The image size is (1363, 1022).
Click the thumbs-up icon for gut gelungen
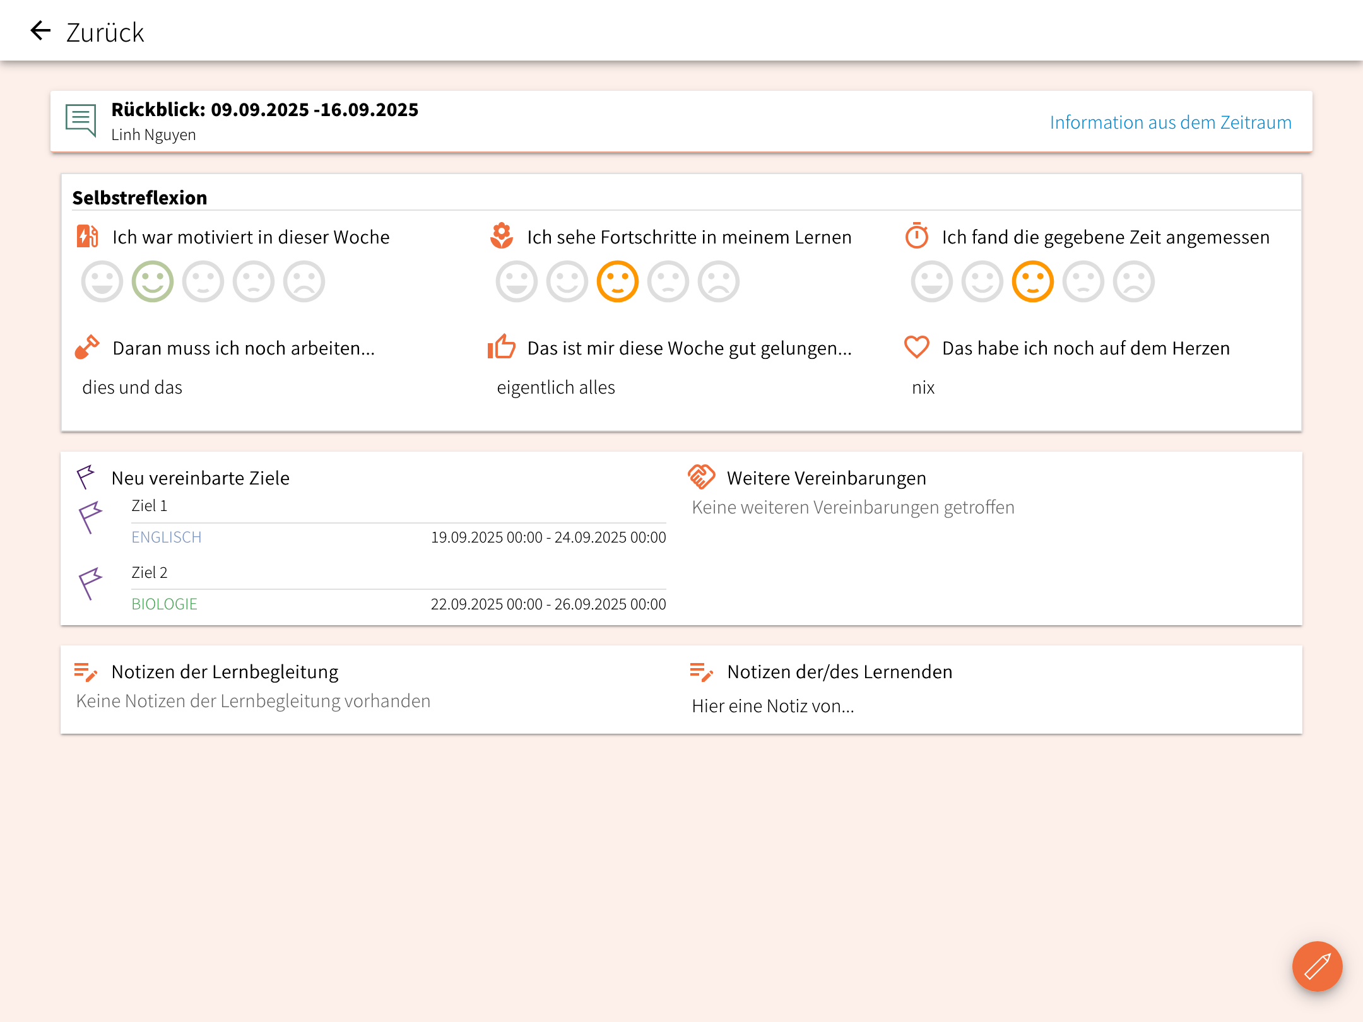point(502,347)
